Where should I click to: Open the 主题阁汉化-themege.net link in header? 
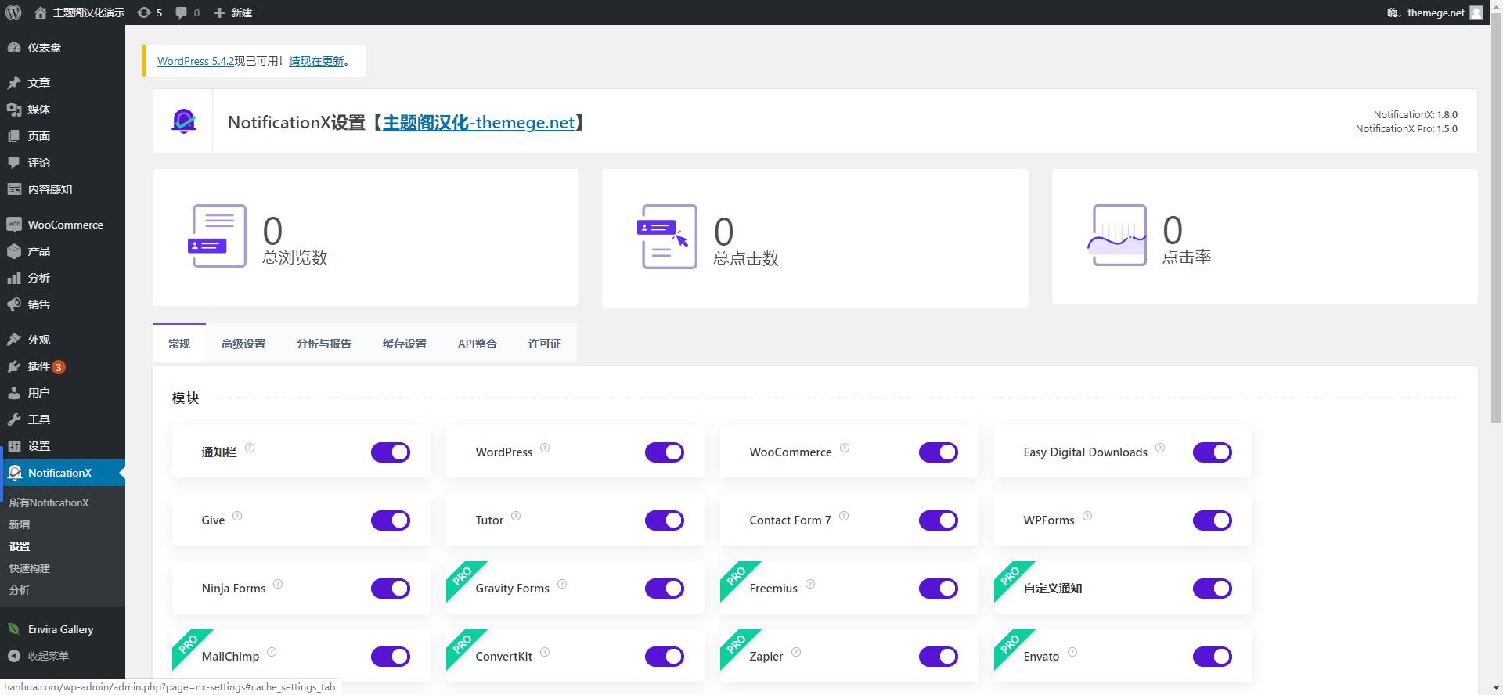pos(478,122)
